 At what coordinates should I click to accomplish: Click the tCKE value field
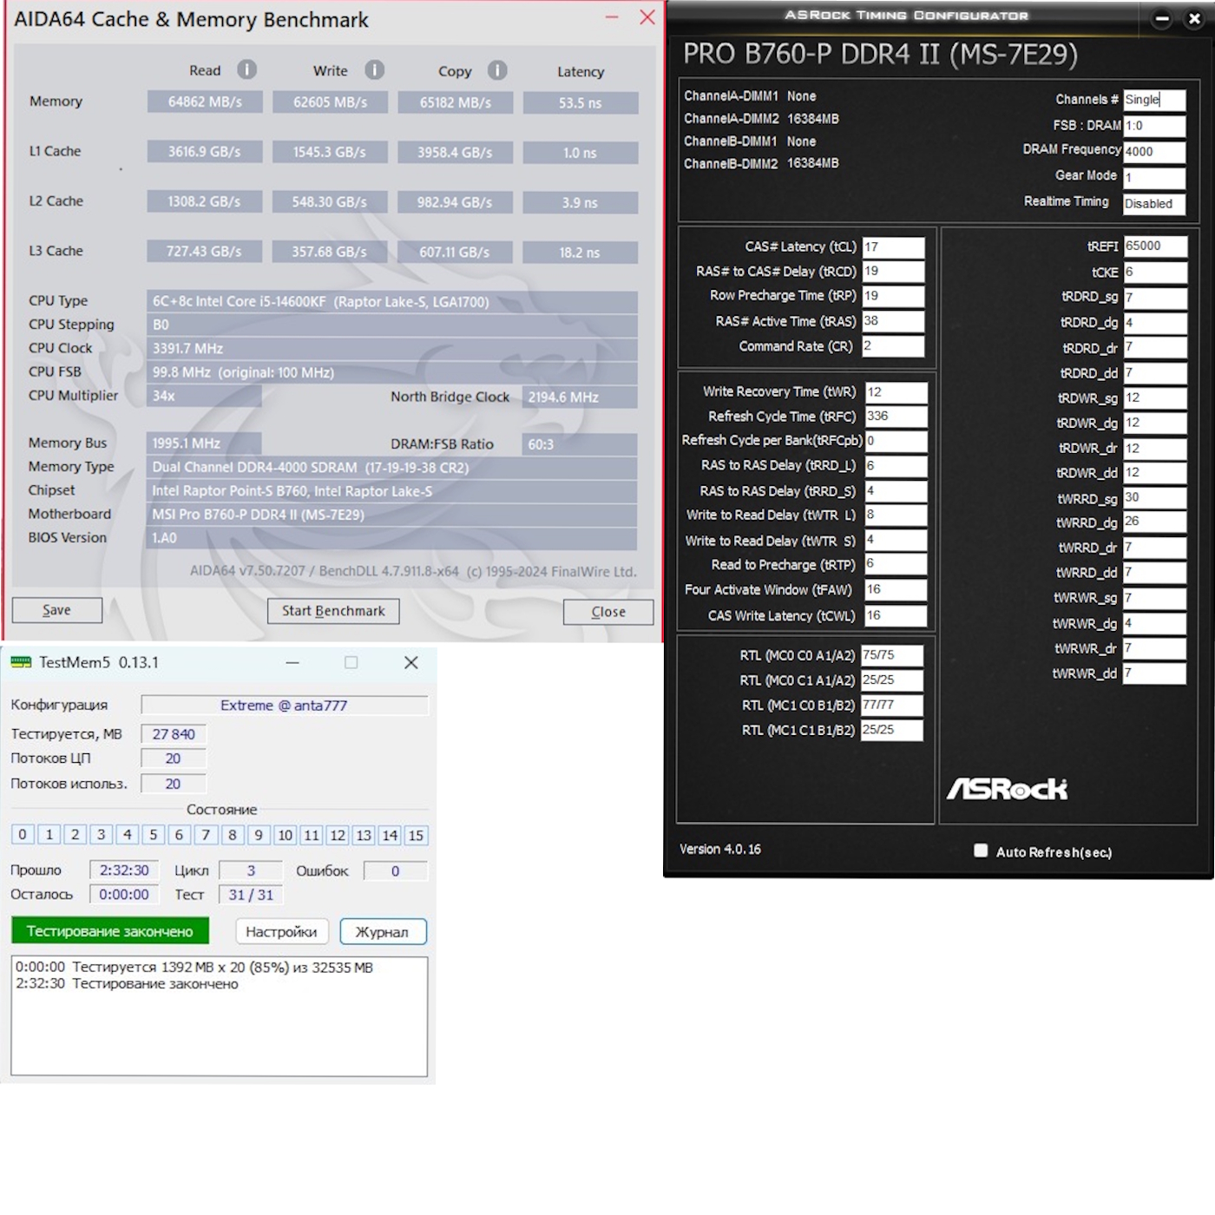coord(1155,273)
